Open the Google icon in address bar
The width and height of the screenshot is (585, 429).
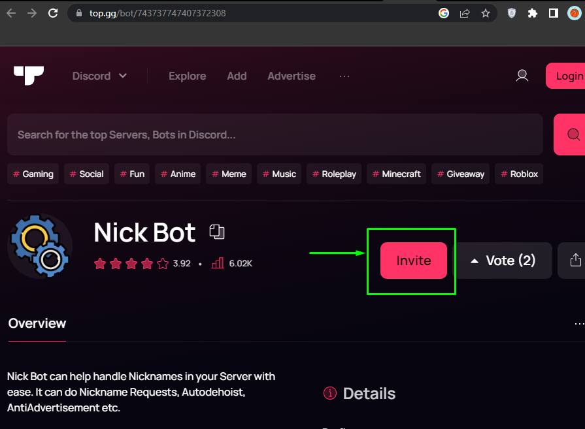(x=444, y=14)
